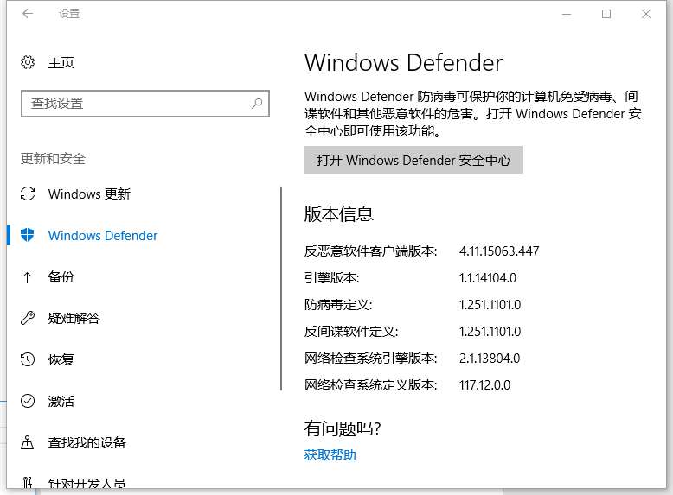The image size is (673, 495).
Task: Click the 反恶意软件客户端版本 label
Action: click(371, 251)
